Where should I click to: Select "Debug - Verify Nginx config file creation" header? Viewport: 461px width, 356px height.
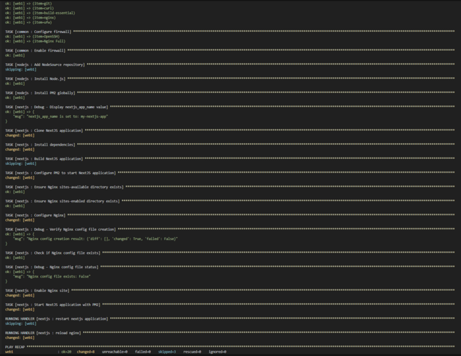(x=61, y=229)
